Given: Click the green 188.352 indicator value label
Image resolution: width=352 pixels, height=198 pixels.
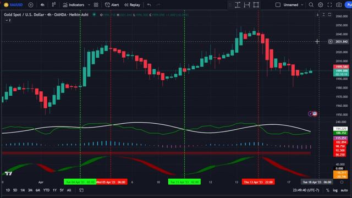Looking at the screenshot, I should click(340, 133).
